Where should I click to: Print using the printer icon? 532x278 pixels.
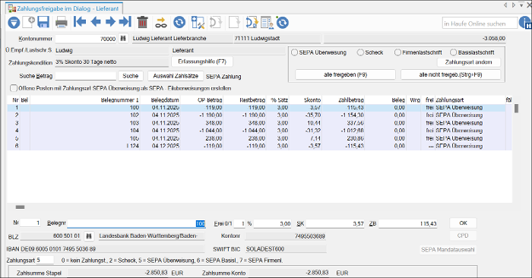(61, 22)
